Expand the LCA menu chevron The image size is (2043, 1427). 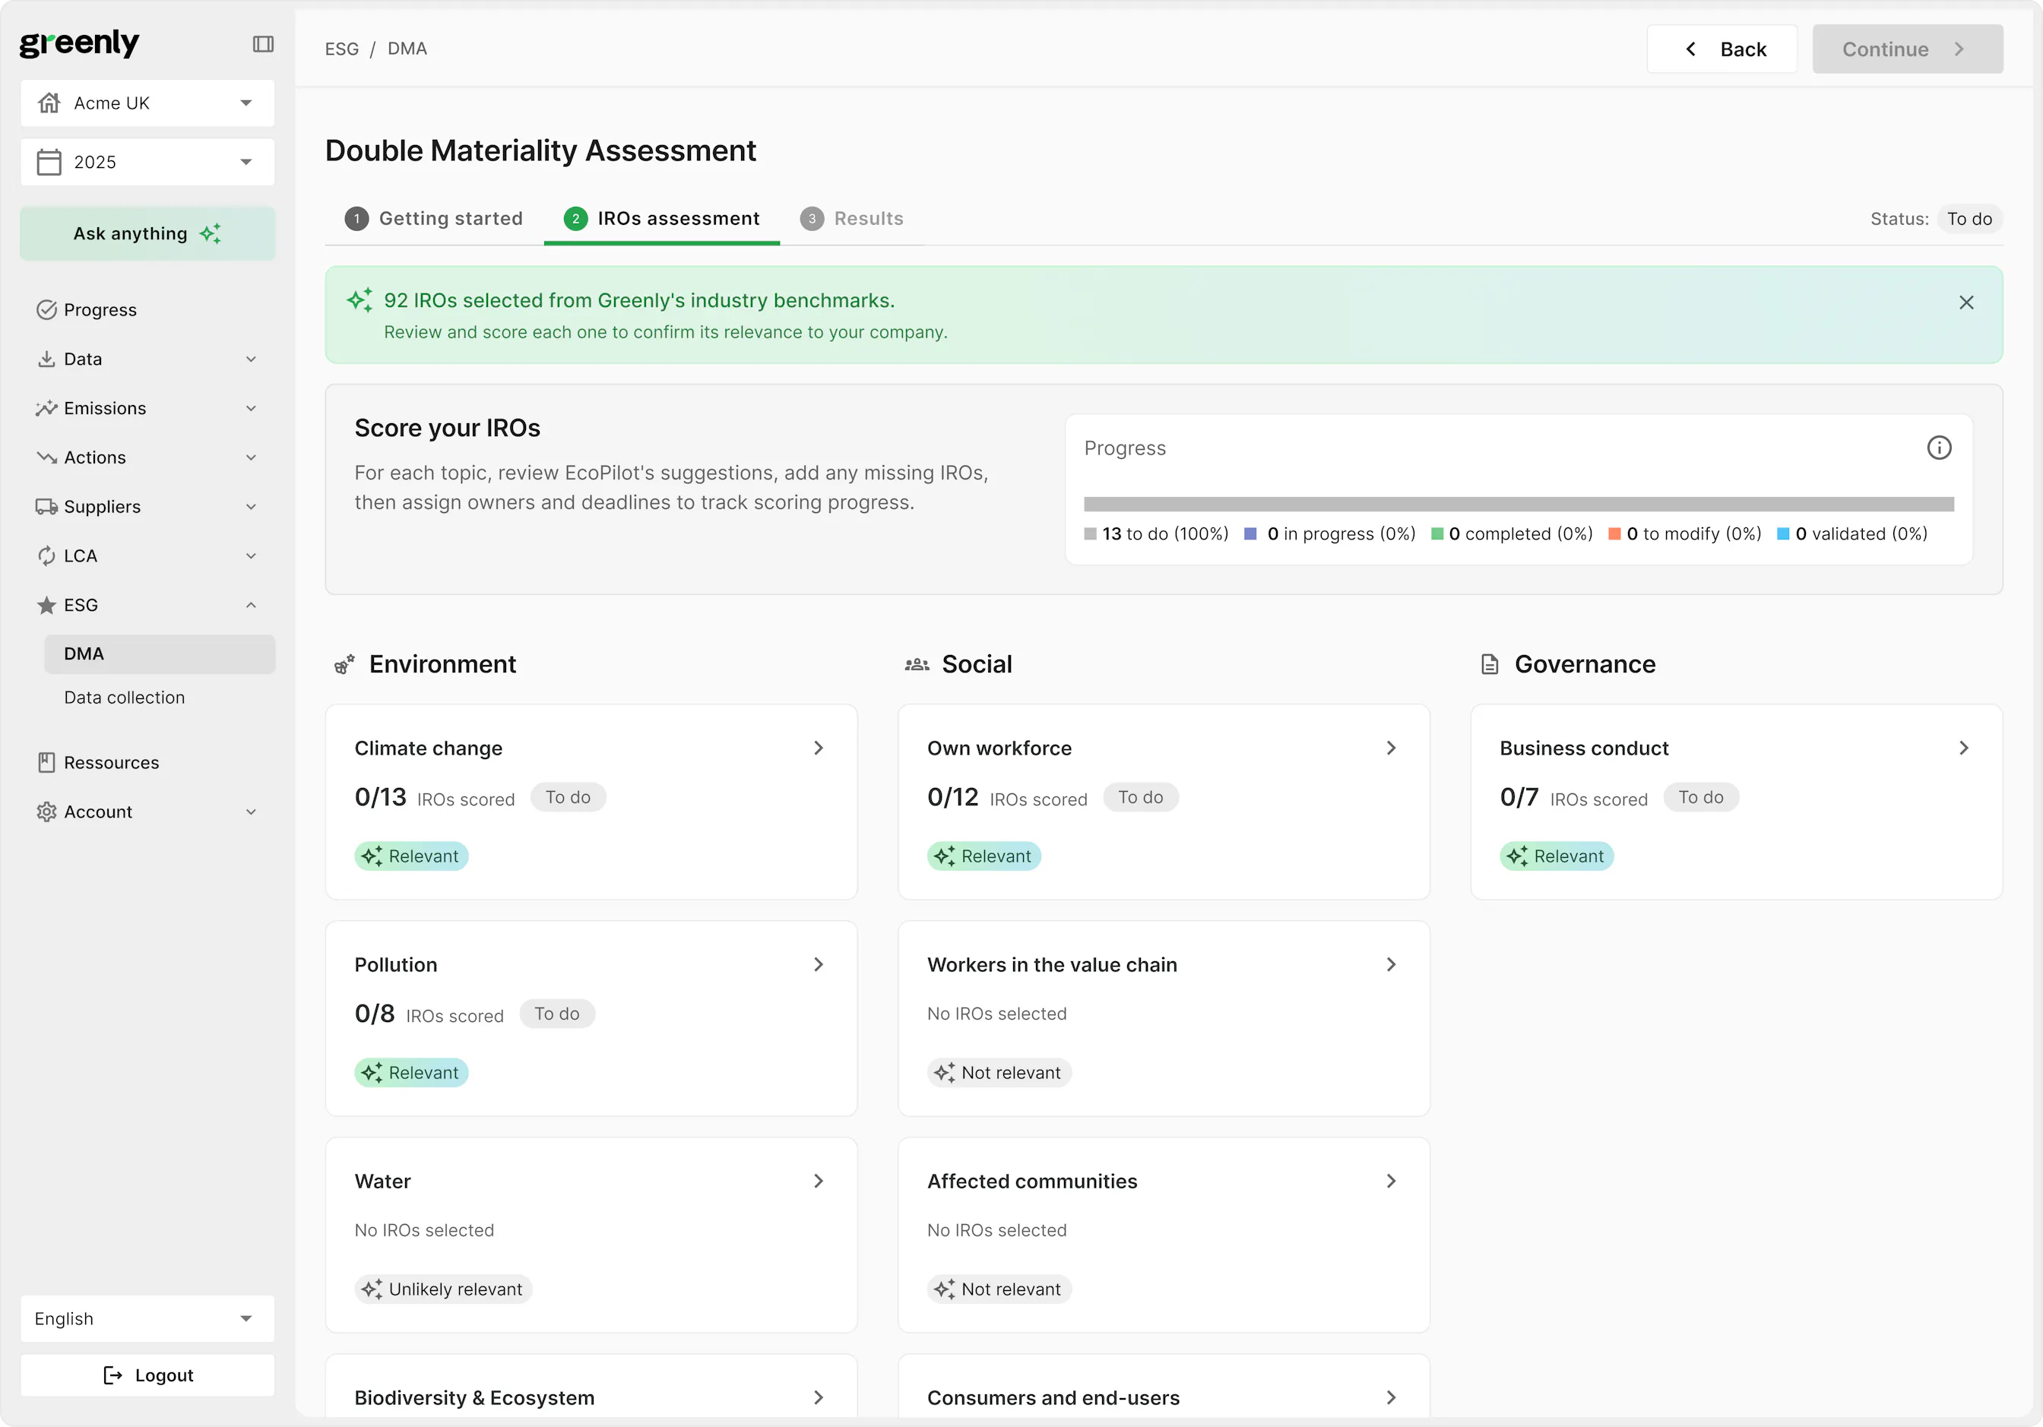(251, 556)
